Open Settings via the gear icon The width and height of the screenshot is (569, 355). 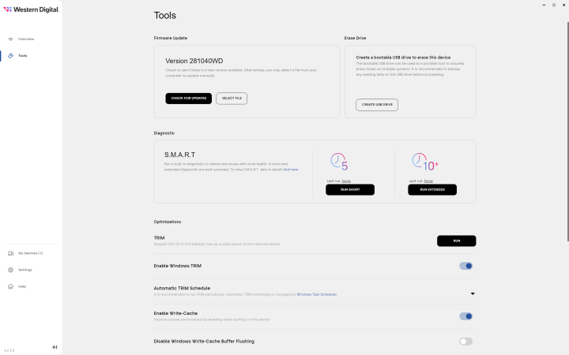[x=10, y=270]
